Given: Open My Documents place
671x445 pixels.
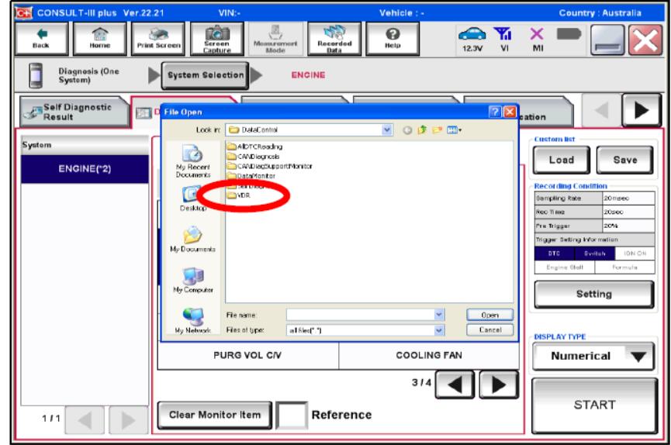Looking at the screenshot, I should tap(192, 240).
